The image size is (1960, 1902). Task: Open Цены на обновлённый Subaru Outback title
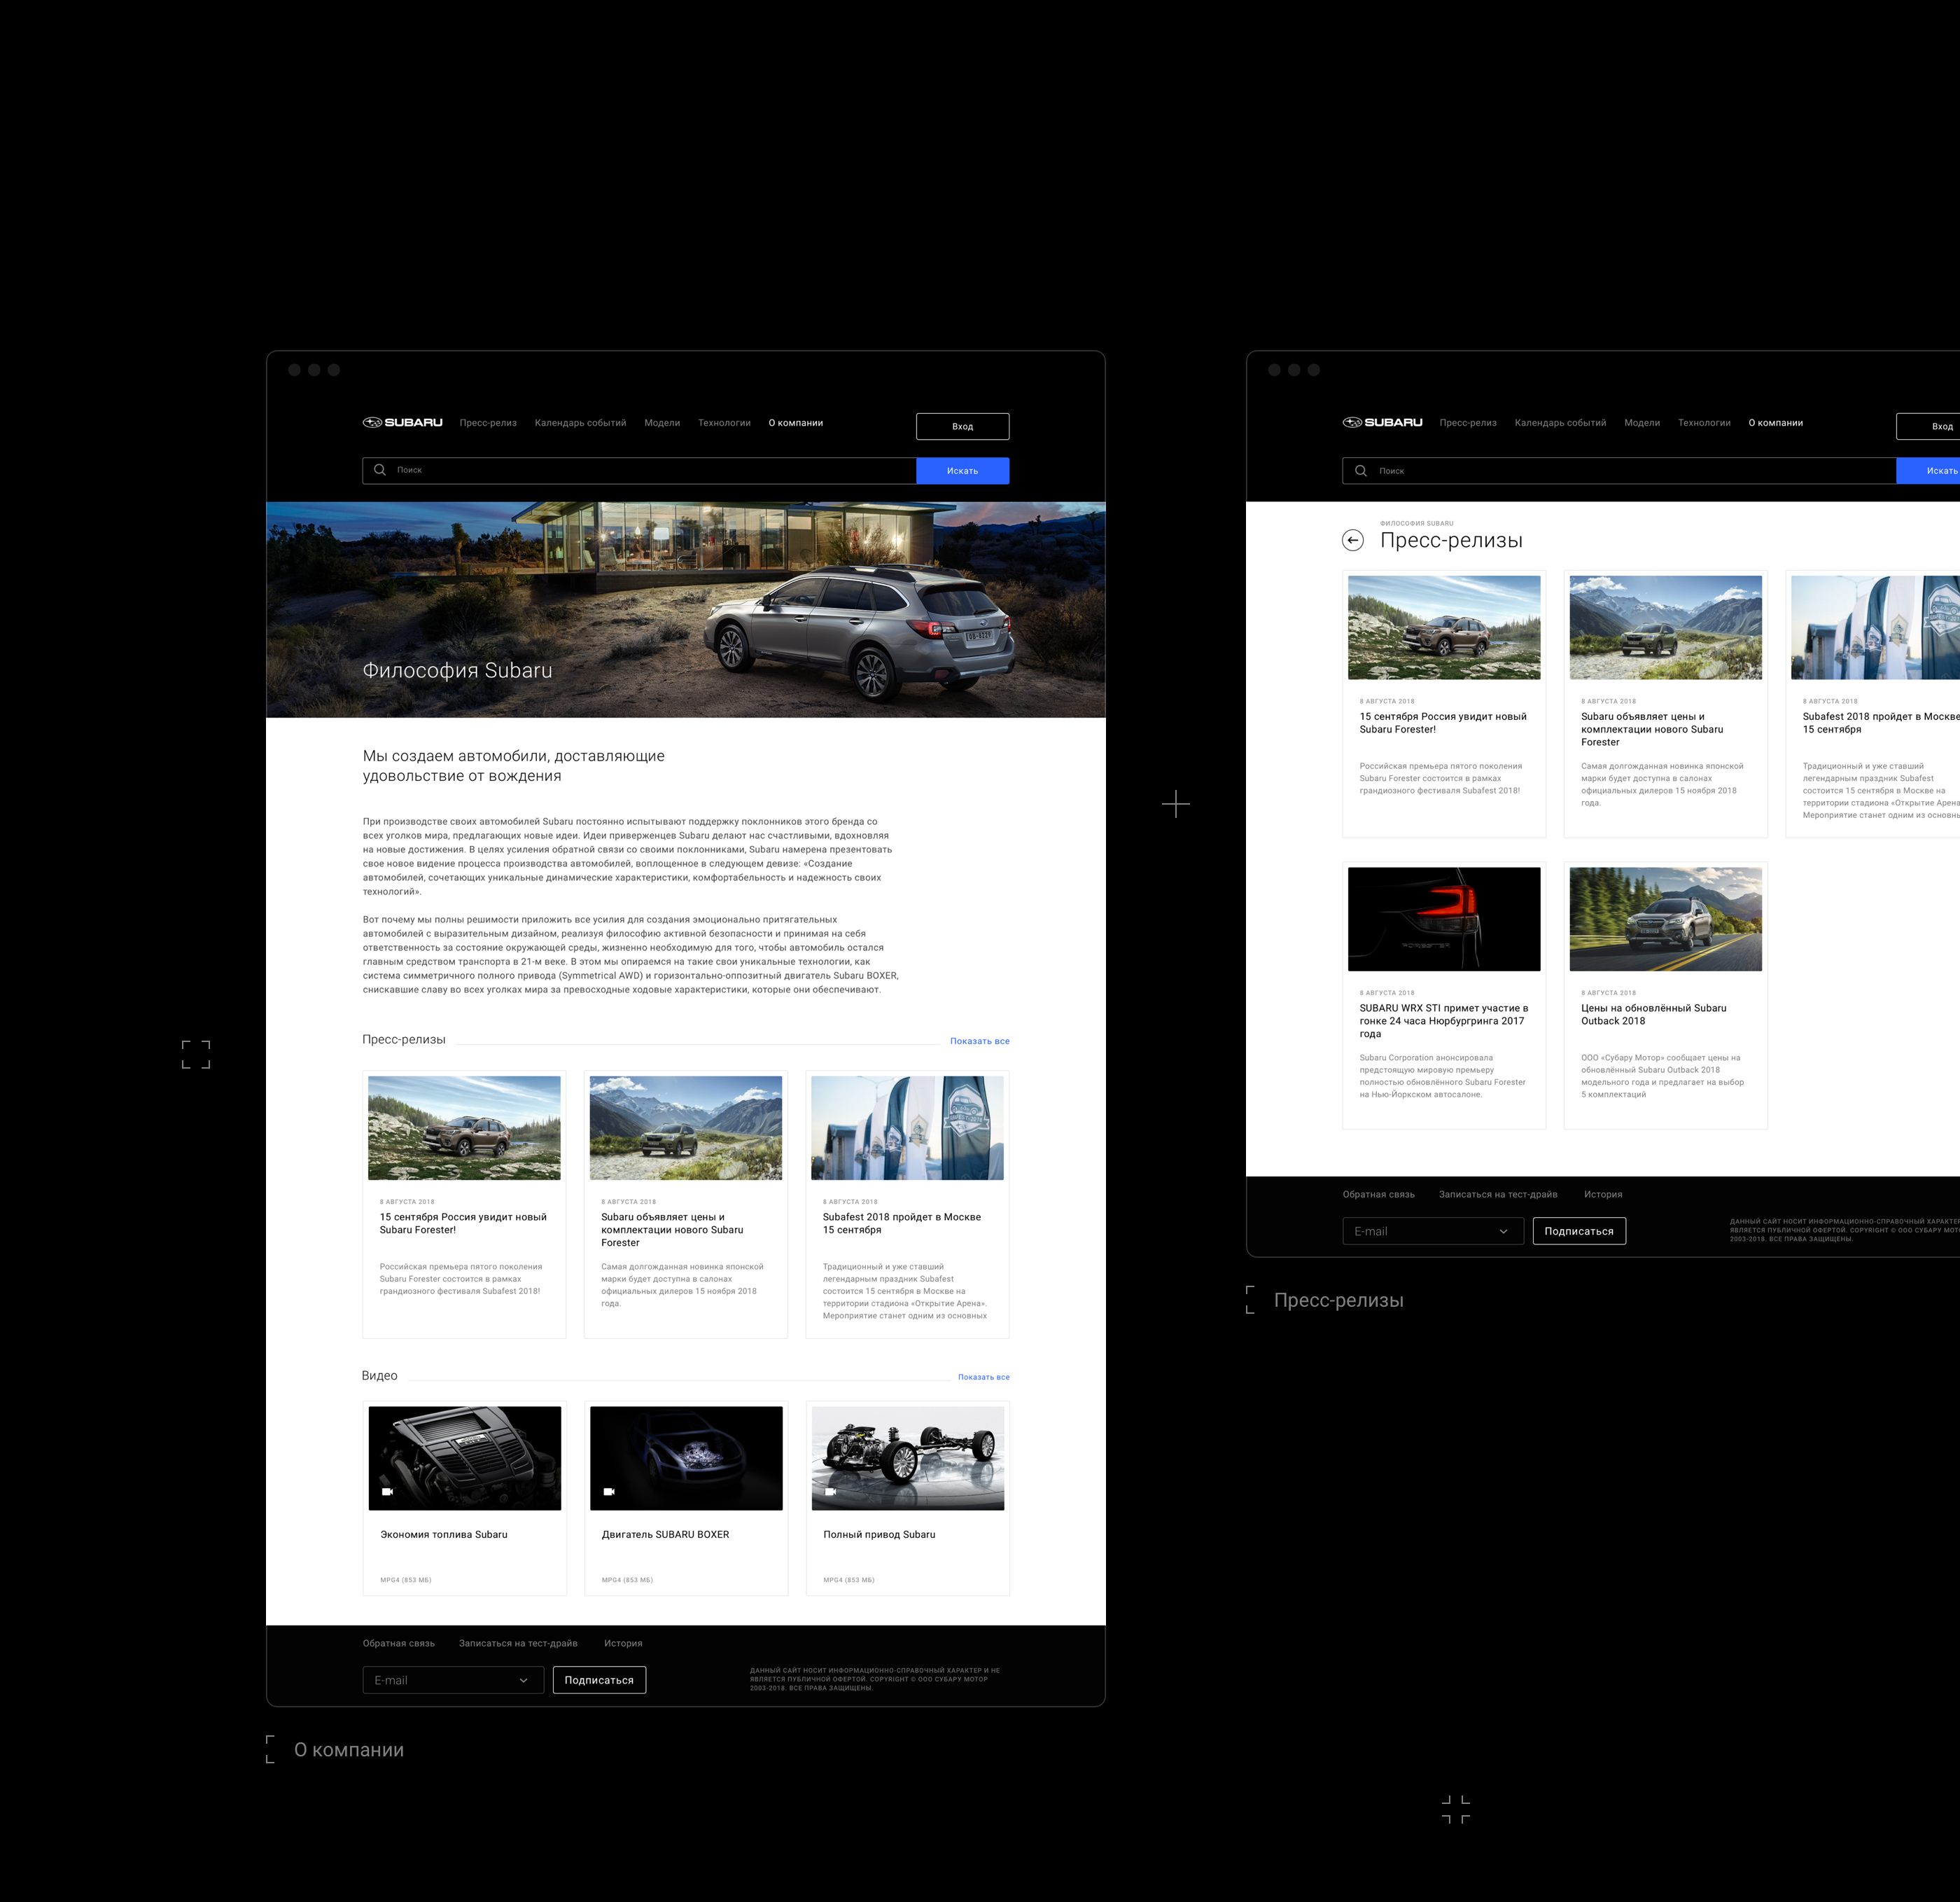pos(1654,1015)
